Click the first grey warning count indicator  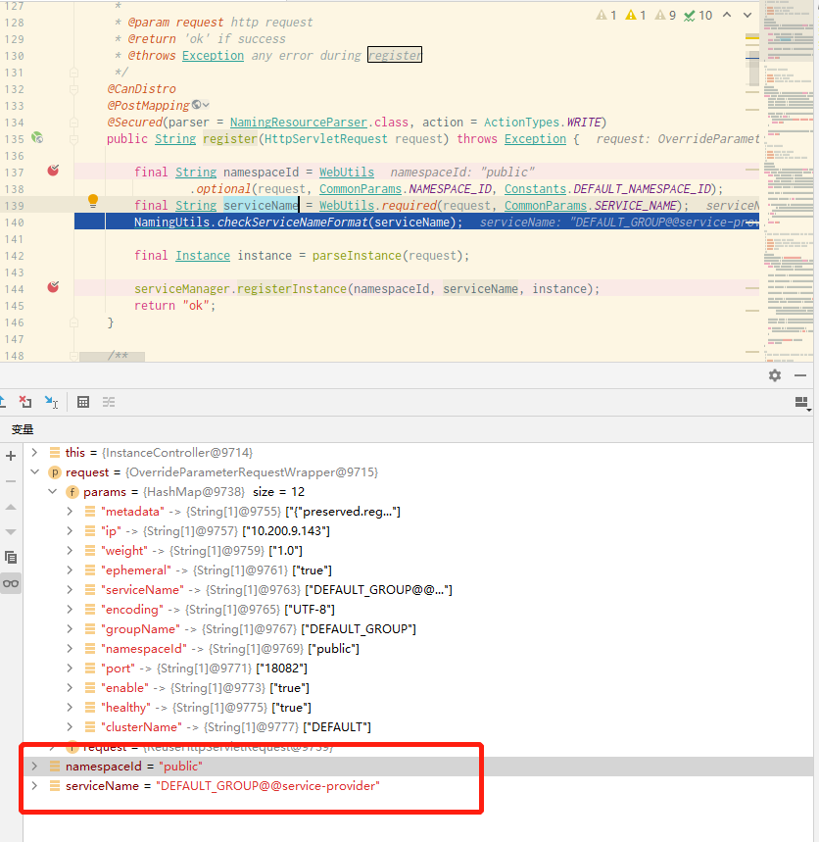(x=606, y=16)
